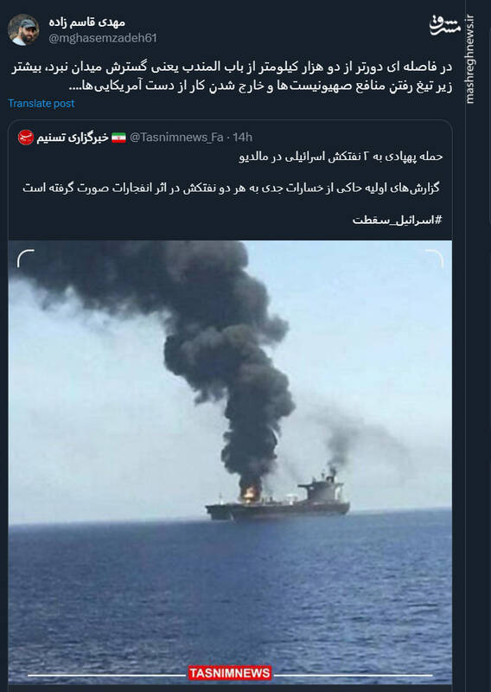This screenshot has width=491, height=692.
Task: Click the Translate post link
Action: point(41,103)
